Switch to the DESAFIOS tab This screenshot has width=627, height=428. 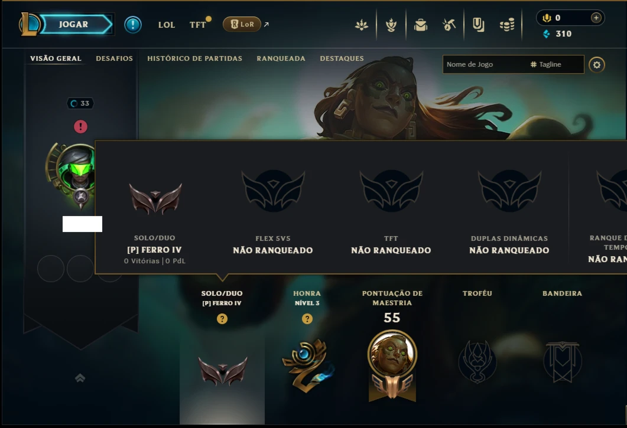[x=115, y=58]
